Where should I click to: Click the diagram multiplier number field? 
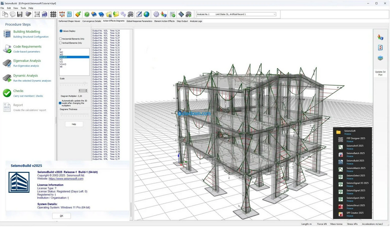[x=82, y=90]
